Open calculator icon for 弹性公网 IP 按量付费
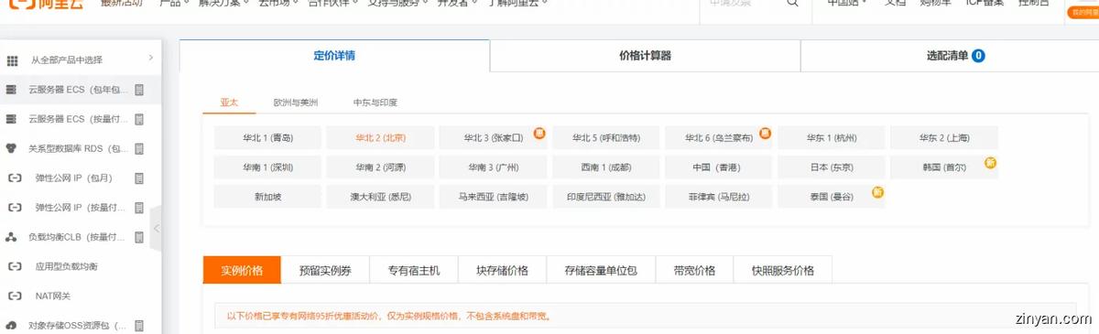 click(x=140, y=207)
